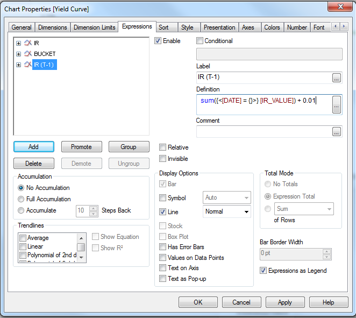Expand the BUCKET expression node
The width and height of the screenshot is (356, 318).
point(19,54)
